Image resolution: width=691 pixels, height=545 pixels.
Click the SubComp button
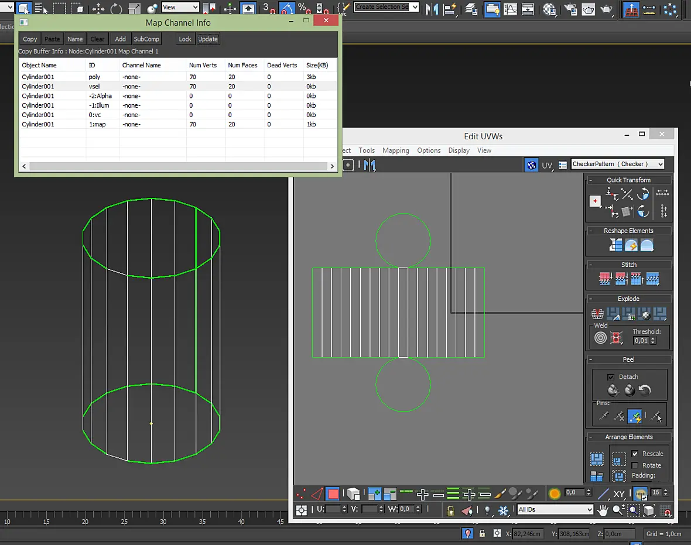pyautogui.click(x=146, y=39)
